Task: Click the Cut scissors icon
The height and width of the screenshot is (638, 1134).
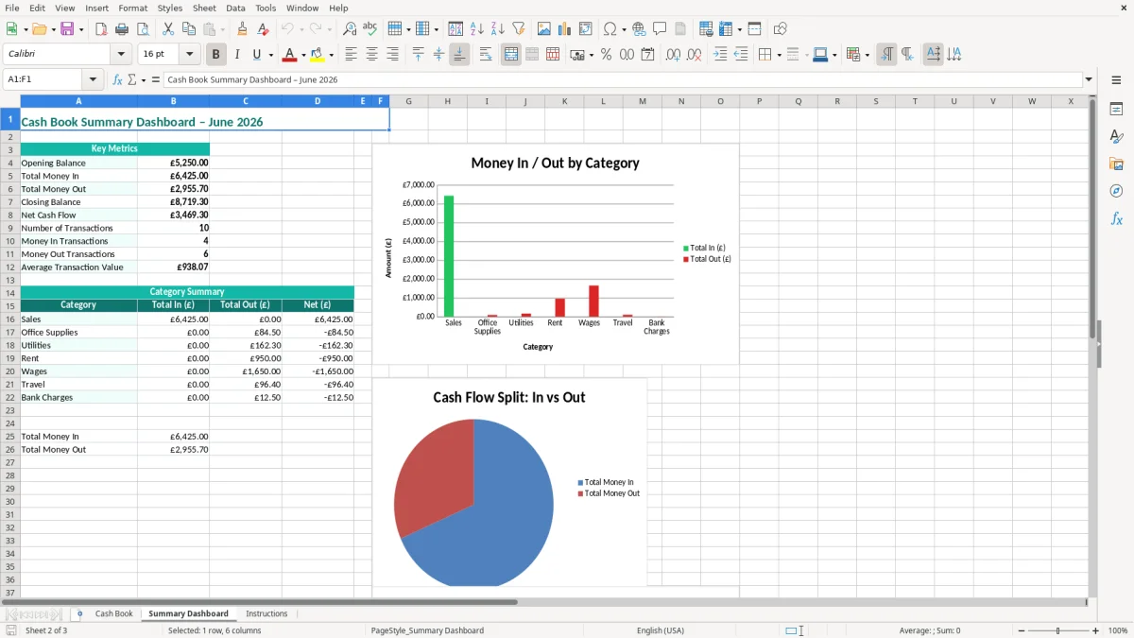Action: [x=168, y=29]
